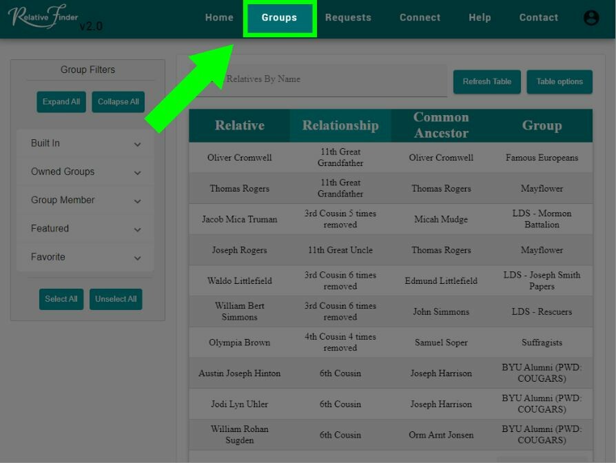Click the Orm Arnt Jonsen ancestor cell
This screenshot has height=463, width=616.
(x=441, y=435)
